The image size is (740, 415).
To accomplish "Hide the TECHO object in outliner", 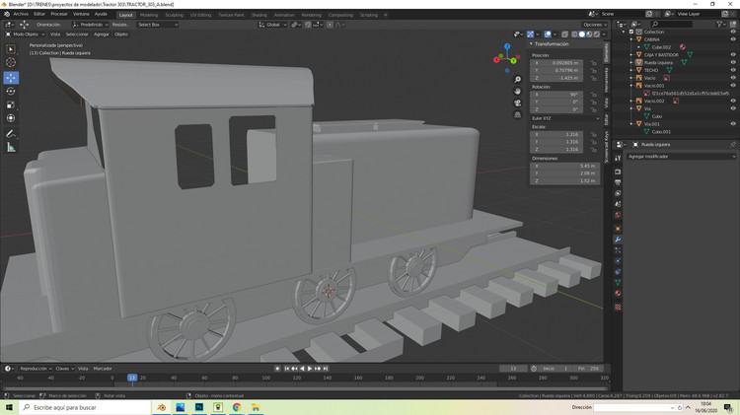I will coord(733,70).
